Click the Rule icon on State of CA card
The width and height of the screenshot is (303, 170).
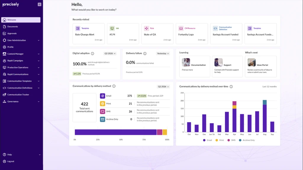tap(146, 28)
